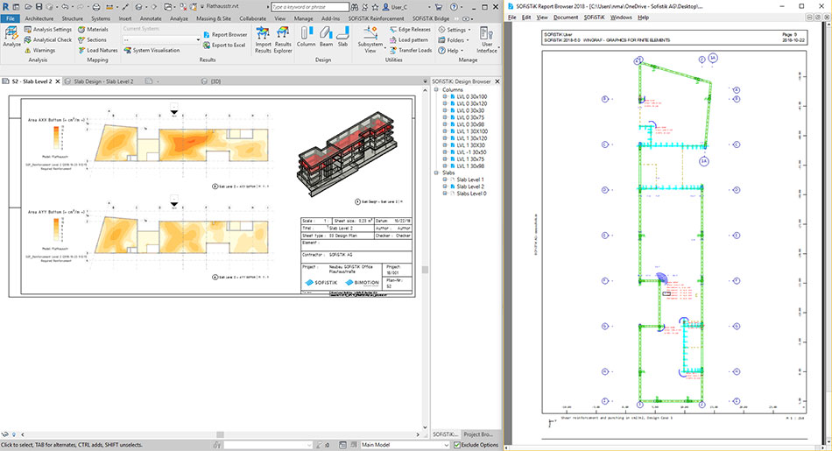Click the Undo arrow in quick access toolbar

pos(65,7)
